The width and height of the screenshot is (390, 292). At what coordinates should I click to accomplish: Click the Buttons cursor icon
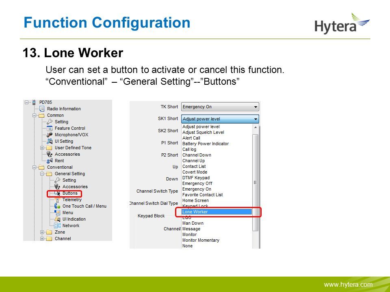(x=57, y=193)
